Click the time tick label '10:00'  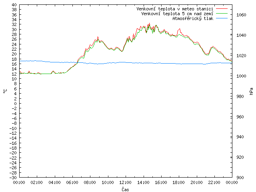(x=108, y=182)
